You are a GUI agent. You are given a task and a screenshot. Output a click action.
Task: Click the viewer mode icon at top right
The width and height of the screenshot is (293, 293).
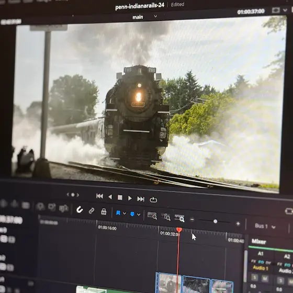[x=276, y=10]
